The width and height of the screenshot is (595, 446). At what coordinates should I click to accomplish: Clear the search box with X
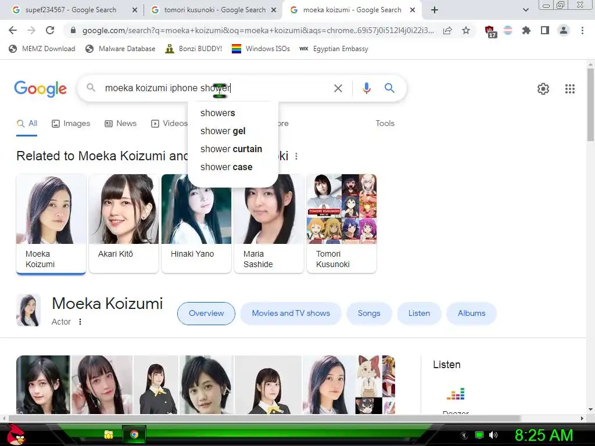pyautogui.click(x=338, y=88)
